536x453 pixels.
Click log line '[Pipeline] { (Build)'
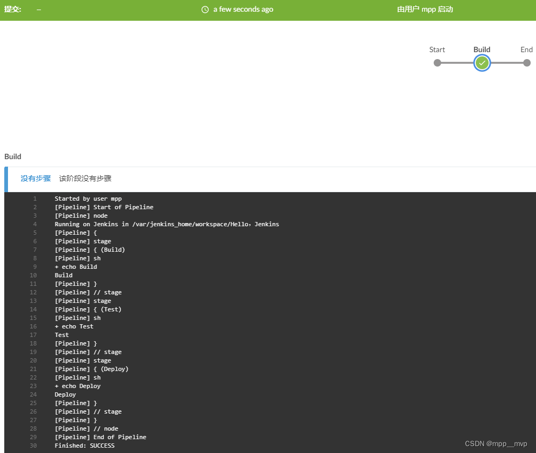click(x=90, y=250)
